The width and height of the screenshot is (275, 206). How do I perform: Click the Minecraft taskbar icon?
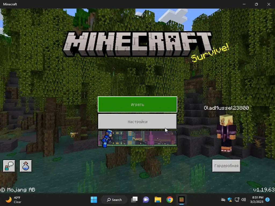182,200
